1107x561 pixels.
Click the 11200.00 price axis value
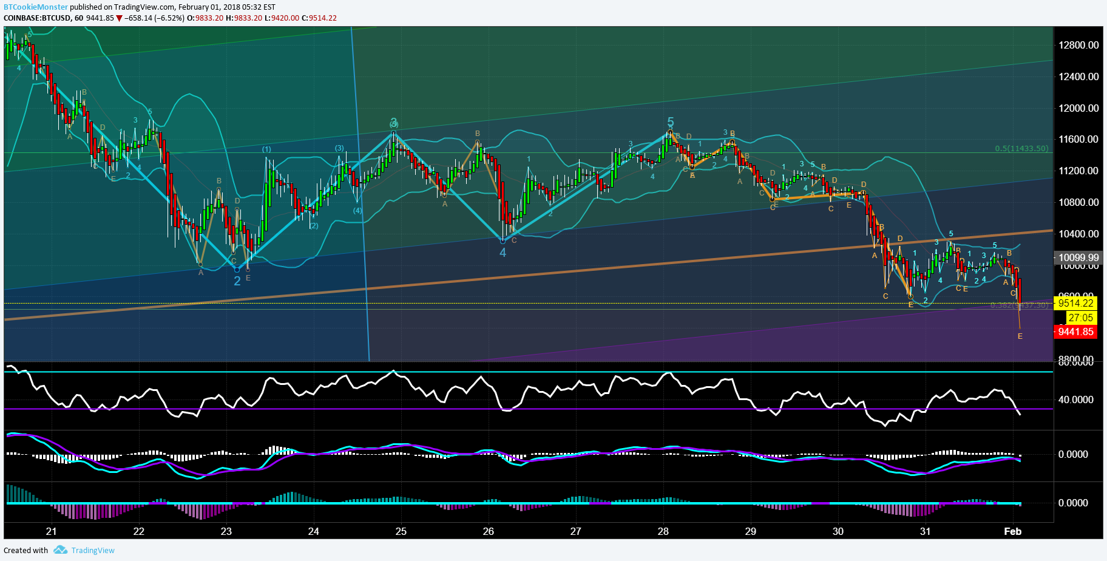point(1078,171)
